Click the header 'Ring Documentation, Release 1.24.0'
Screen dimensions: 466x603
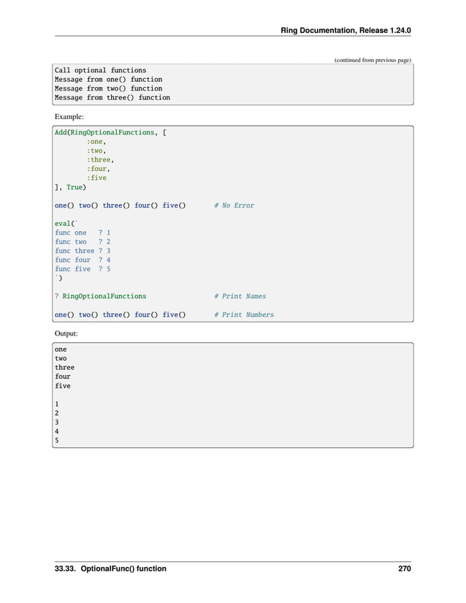tap(345, 31)
